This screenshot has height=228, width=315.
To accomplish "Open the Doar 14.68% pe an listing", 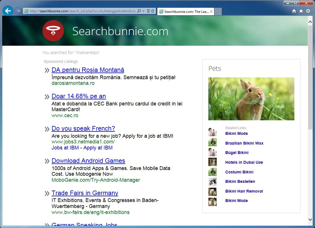I will [79, 96].
